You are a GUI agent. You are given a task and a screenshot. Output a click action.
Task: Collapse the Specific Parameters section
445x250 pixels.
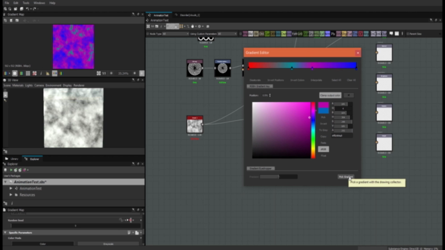click(x=5, y=233)
